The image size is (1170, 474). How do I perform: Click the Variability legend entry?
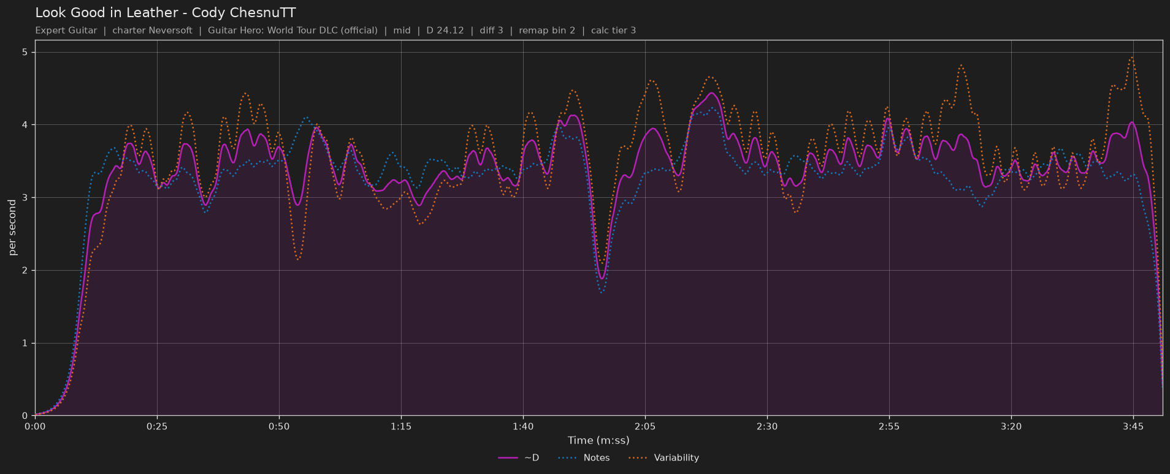coord(663,457)
